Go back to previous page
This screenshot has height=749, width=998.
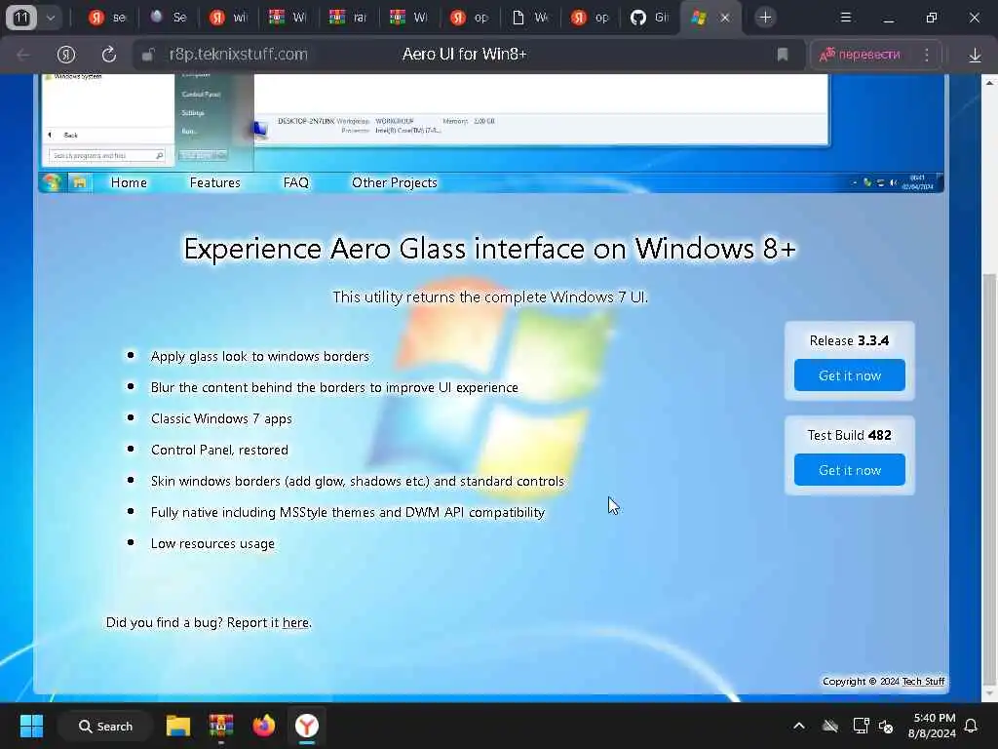point(23,55)
